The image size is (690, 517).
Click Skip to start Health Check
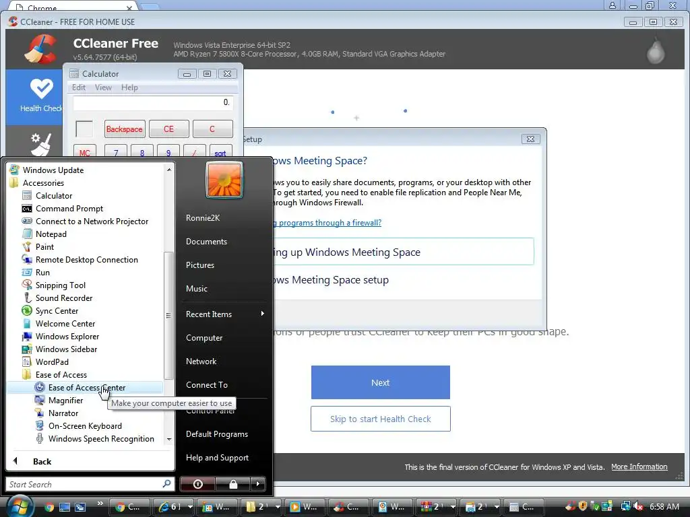(380, 419)
